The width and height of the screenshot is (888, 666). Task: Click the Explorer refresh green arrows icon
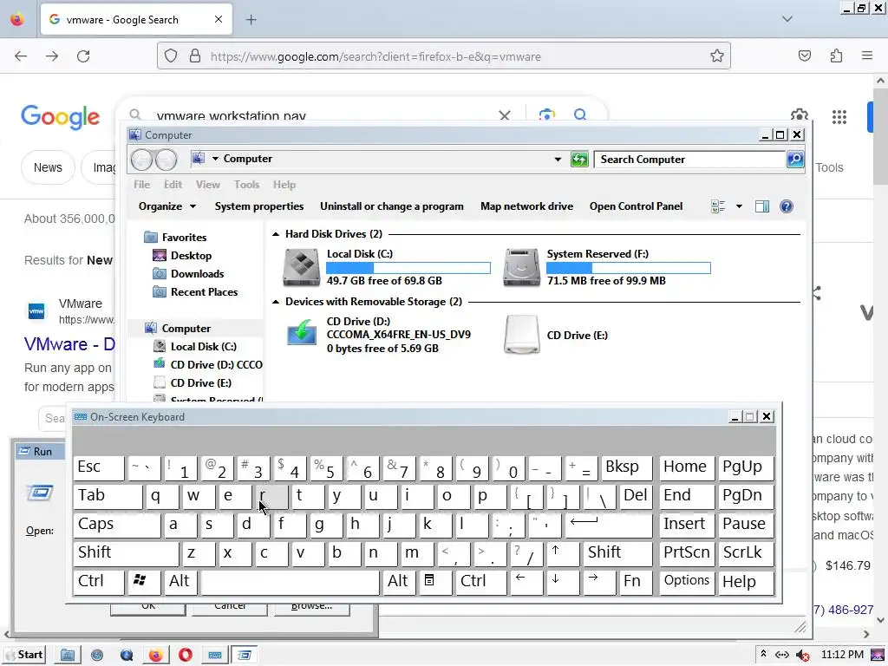579,160
